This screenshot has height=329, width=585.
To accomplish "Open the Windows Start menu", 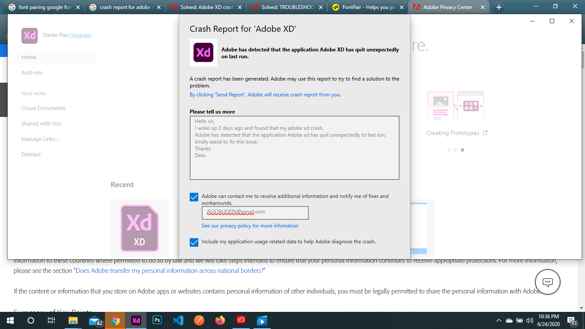I will (10, 320).
